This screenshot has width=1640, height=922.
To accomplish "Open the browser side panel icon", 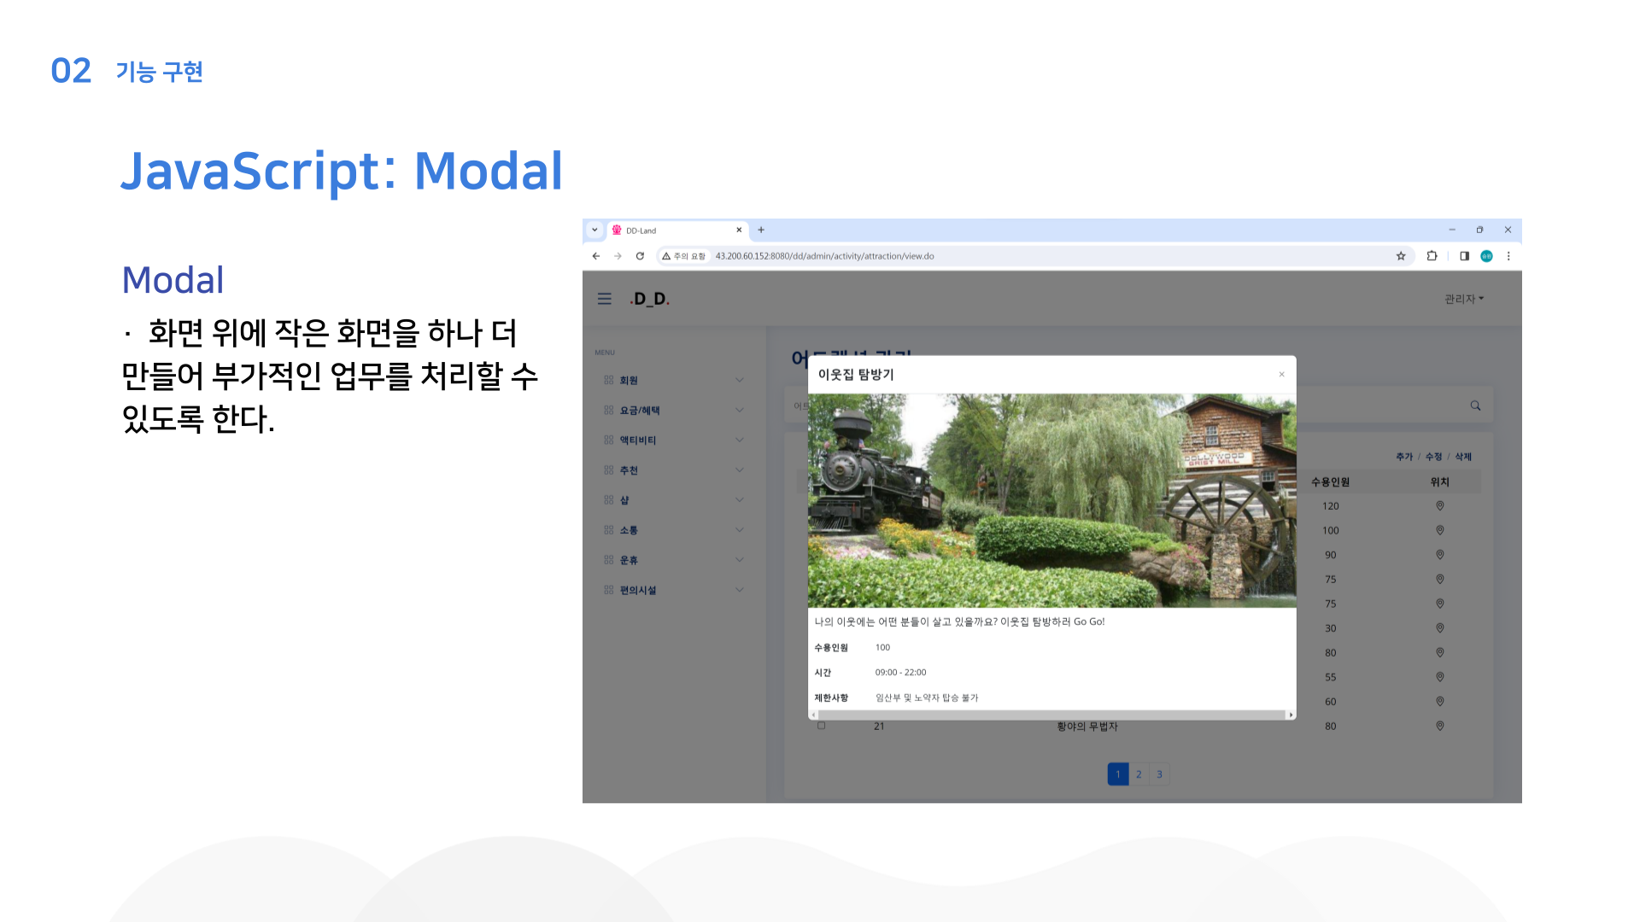I will tap(1464, 256).
